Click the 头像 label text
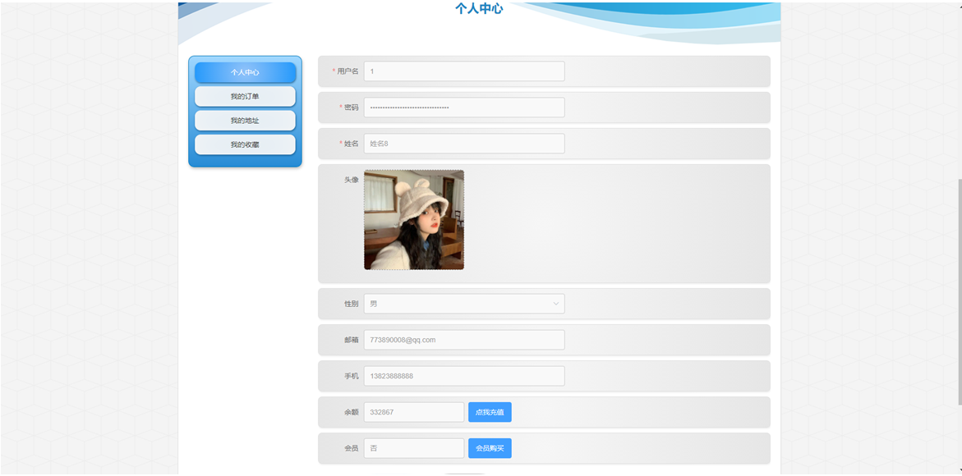Screen dimensions: 962x476 pyautogui.click(x=351, y=180)
